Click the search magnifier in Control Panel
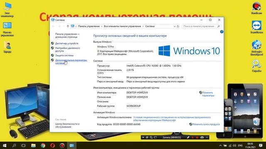This screenshot has height=149, width=266. tap(219, 26)
